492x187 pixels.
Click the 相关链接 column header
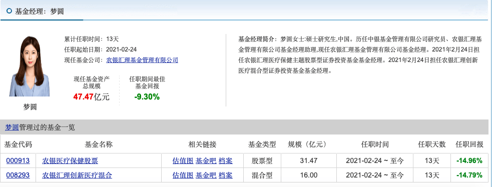pos(202,144)
